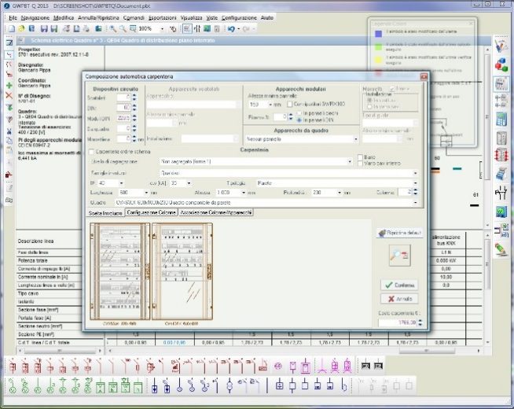Switch to the Configurazione Colonne tab

pyautogui.click(x=152, y=213)
